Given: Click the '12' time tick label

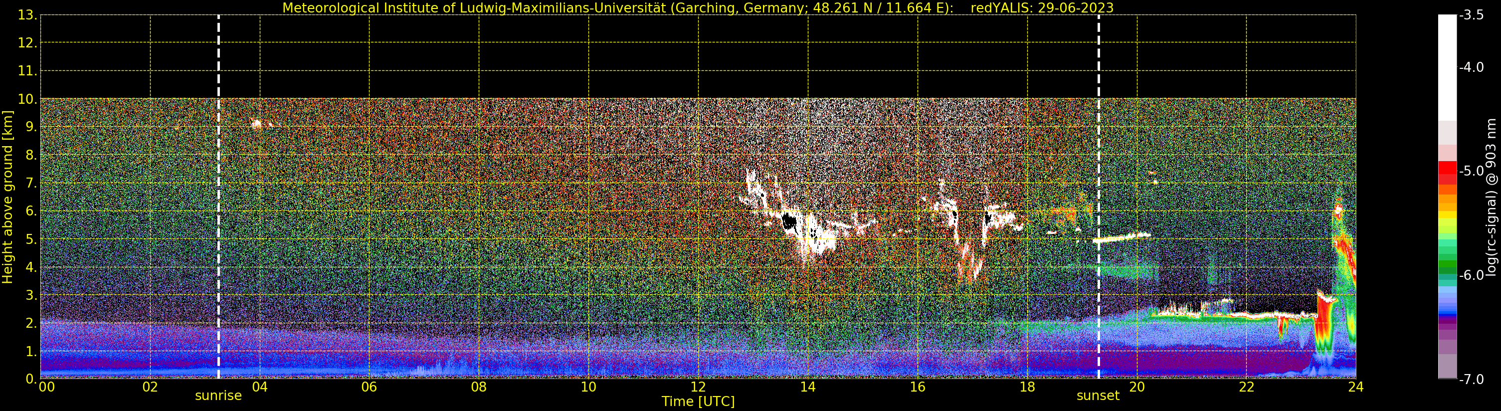Looking at the screenshot, I should pos(698,387).
